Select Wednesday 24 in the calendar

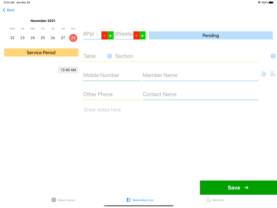33,38
